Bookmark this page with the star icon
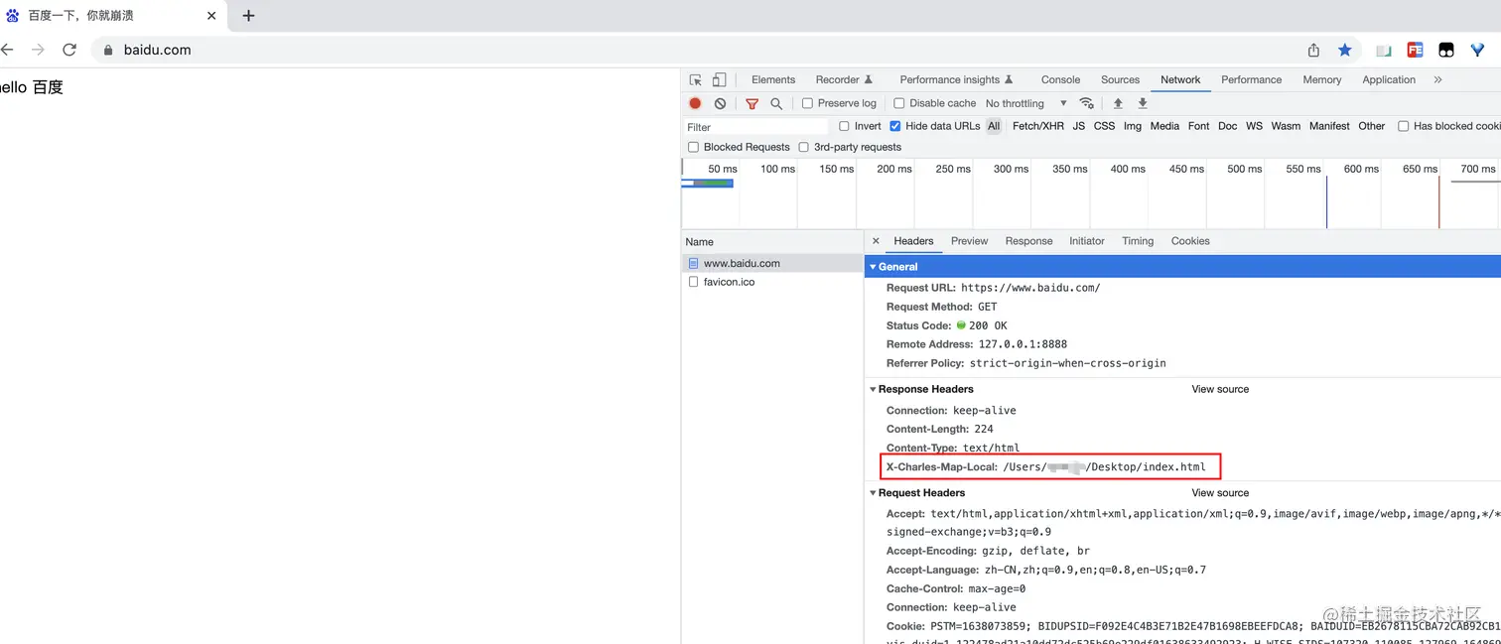This screenshot has height=644, width=1501. click(x=1345, y=50)
